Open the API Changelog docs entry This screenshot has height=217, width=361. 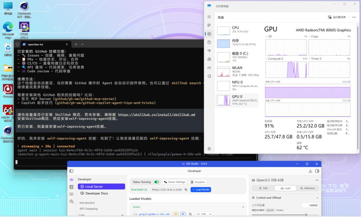pos(89,209)
